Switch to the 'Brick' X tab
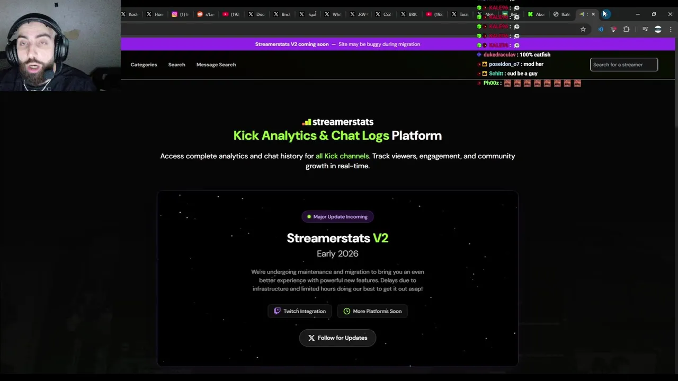 click(x=282, y=14)
